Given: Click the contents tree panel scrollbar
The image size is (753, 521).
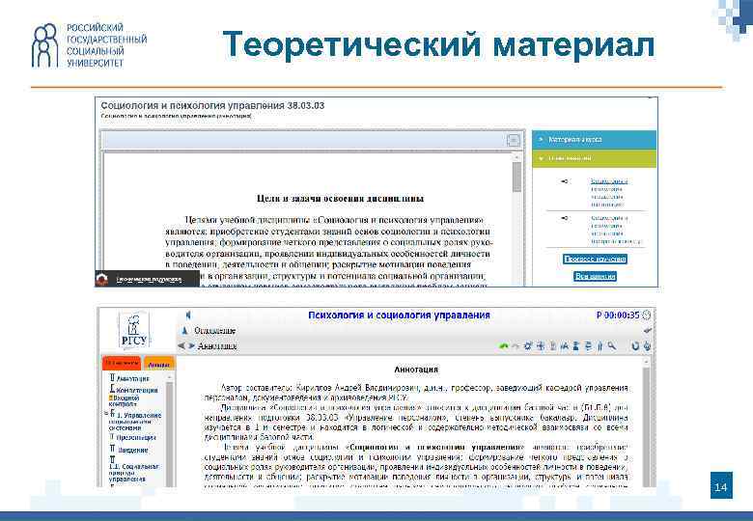Looking at the screenshot, I should click(x=169, y=430).
